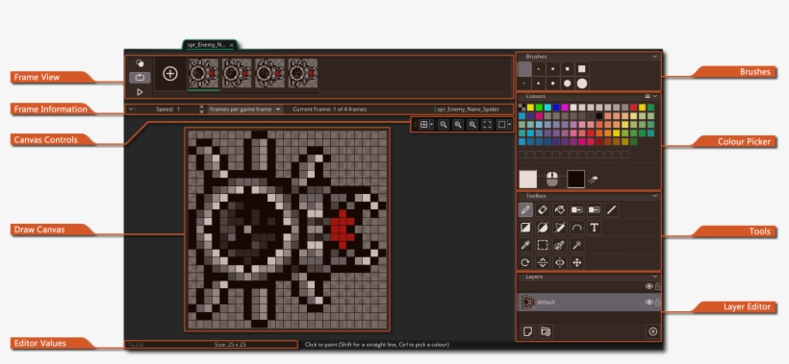Open the grid options dropdown arrow

pos(432,125)
